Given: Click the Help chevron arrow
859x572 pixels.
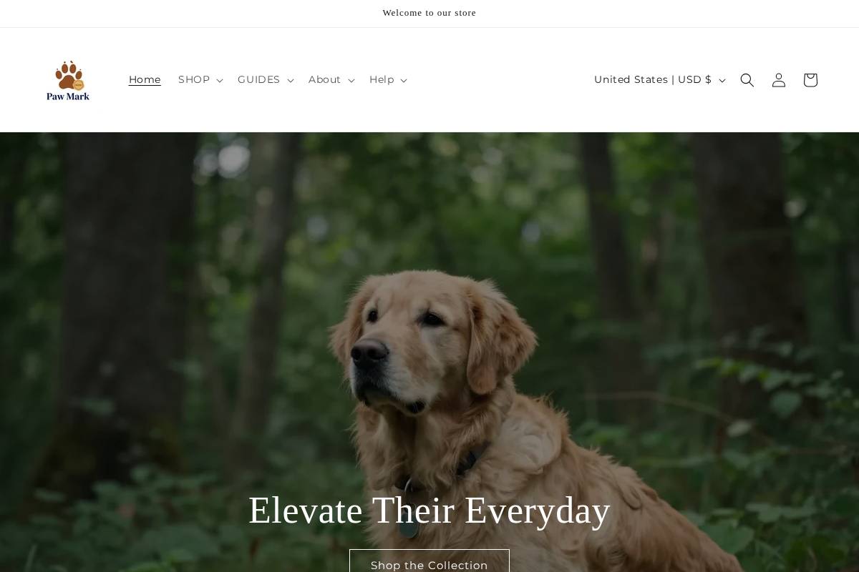Looking at the screenshot, I should [403, 80].
